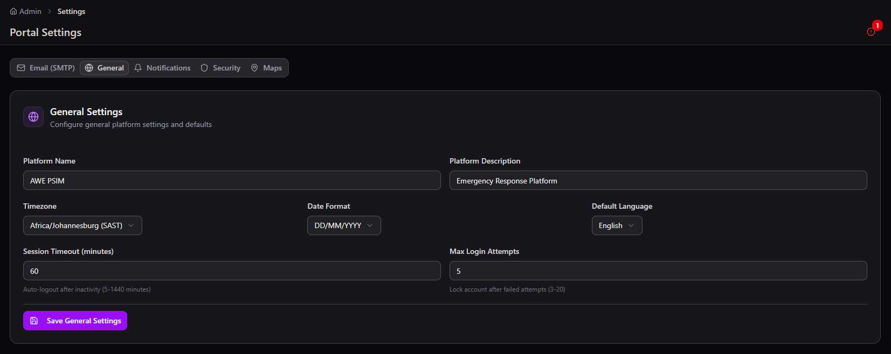Click the Configure general platform settings description
Image resolution: width=891 pixels, height=354 pixels.
point(131,124)
